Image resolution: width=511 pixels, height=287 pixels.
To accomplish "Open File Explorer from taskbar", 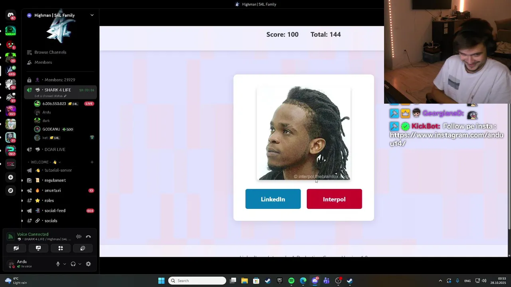I will (244, 281).
